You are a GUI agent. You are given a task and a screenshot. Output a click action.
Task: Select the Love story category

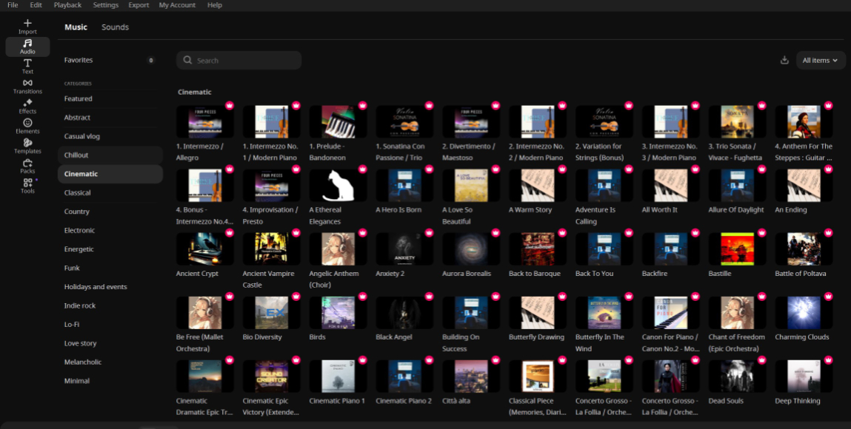110,343
